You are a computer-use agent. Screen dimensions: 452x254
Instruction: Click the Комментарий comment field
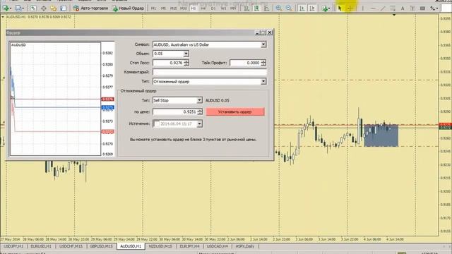(210, 72)
